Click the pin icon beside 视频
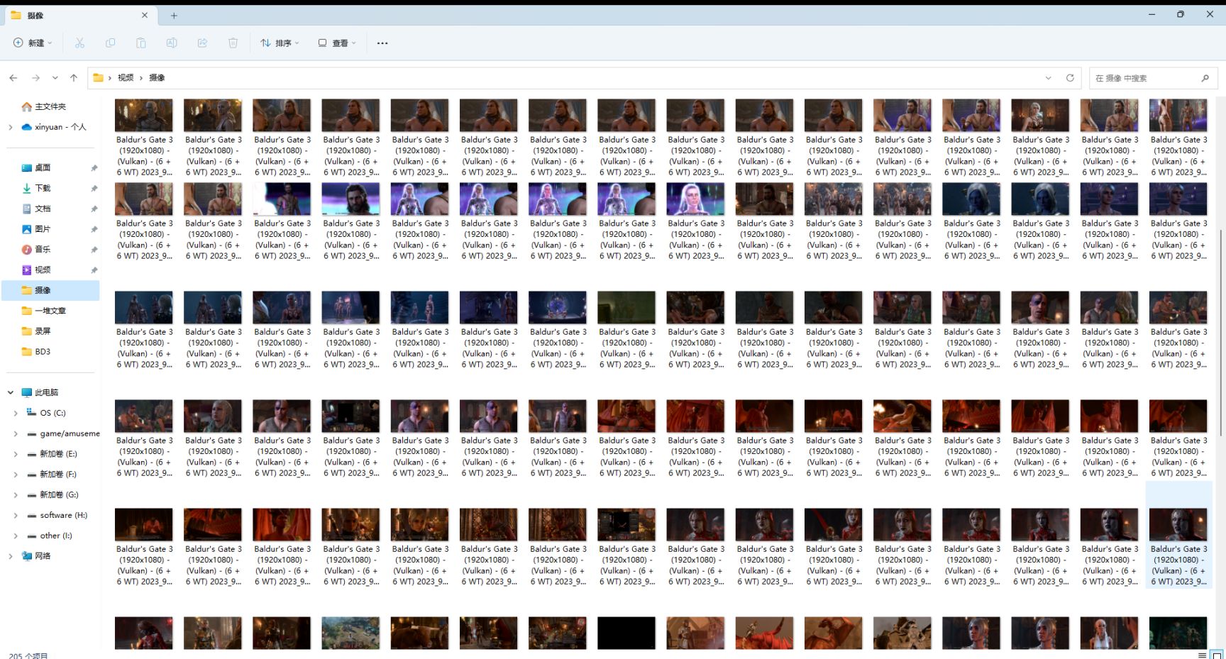 click(x=94, y=270)
